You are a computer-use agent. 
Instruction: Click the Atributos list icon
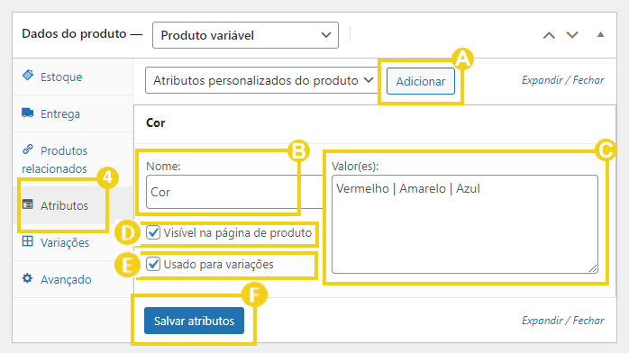pos(28,204)
